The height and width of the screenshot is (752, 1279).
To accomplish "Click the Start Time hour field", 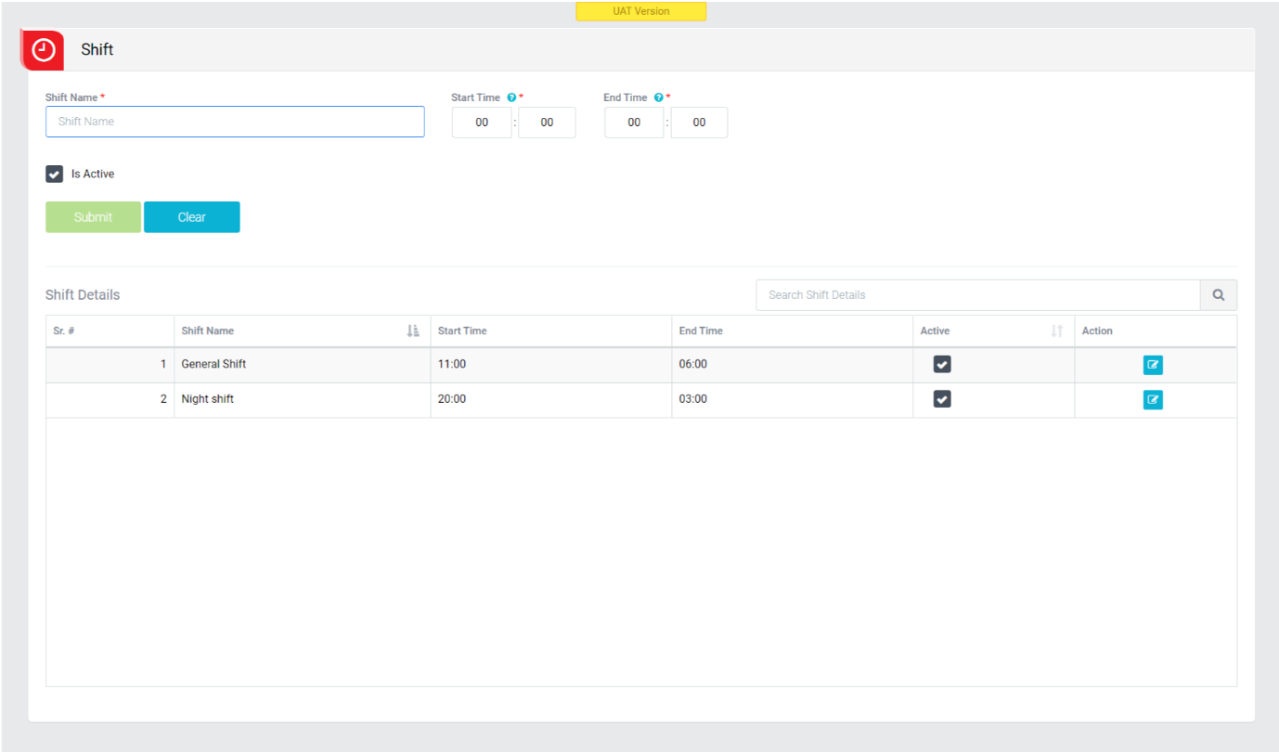I will point(482,123).
